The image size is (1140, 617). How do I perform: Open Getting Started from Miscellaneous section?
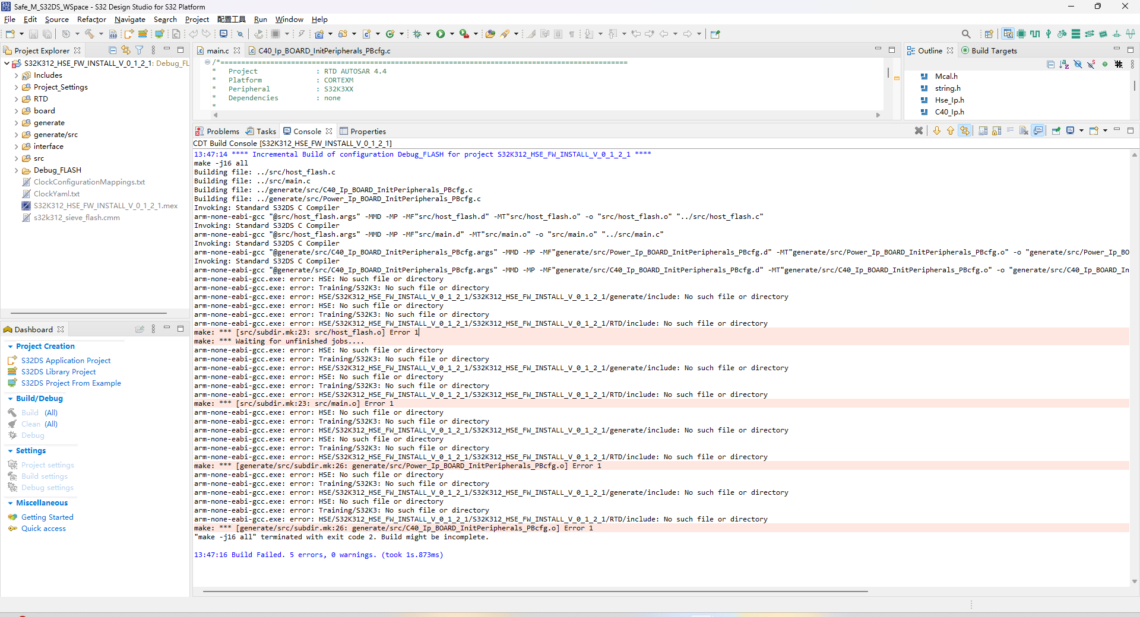47,517
